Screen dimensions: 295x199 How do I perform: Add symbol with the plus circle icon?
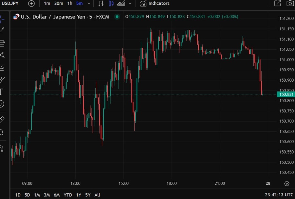point(31,4)
